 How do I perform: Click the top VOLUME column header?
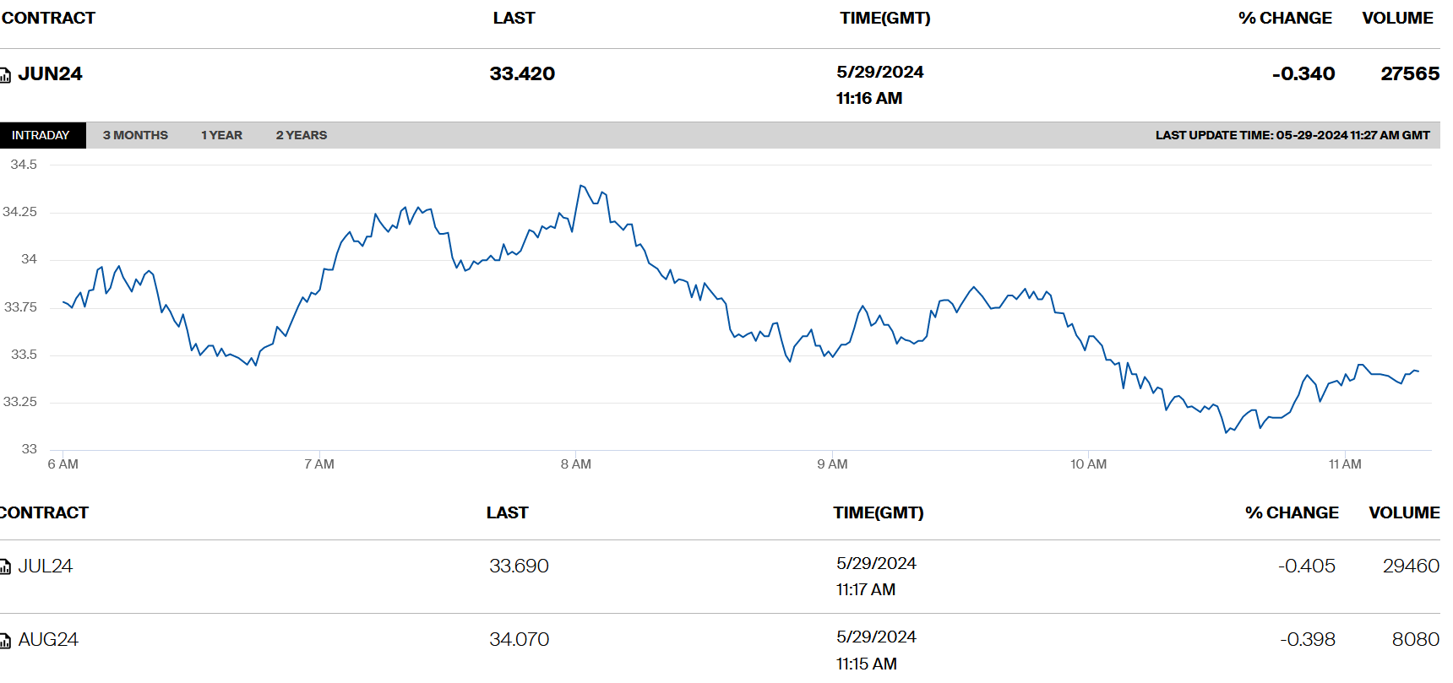1397,18
